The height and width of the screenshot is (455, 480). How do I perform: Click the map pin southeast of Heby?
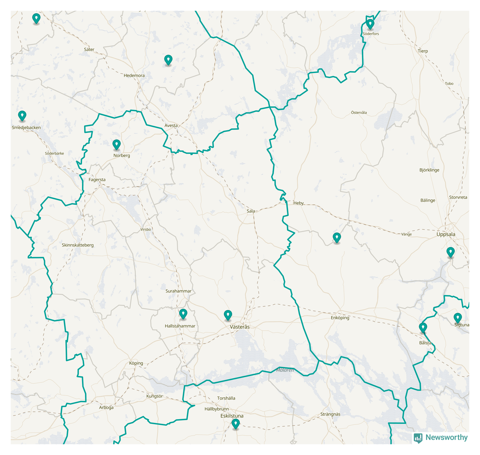[337, 238]
